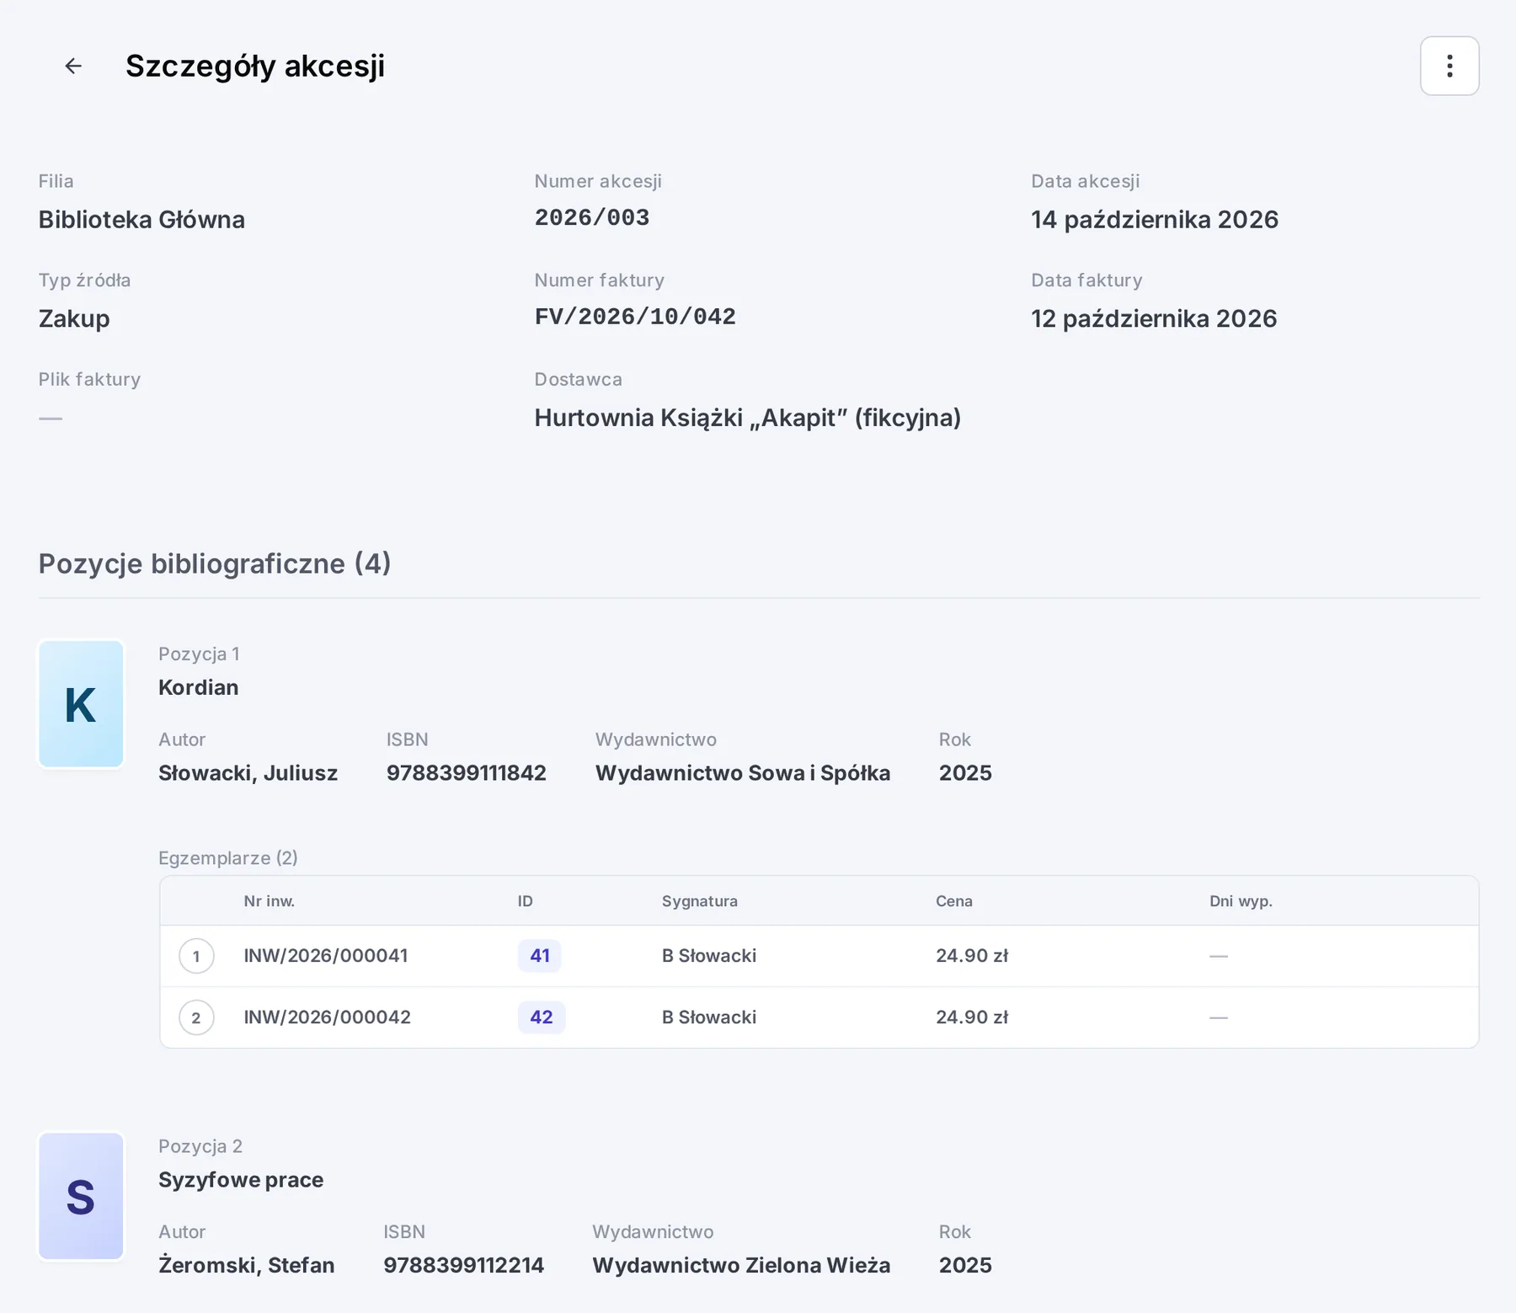
Task: Click inventory number INW/2026/000041
Action: point(326,956)
